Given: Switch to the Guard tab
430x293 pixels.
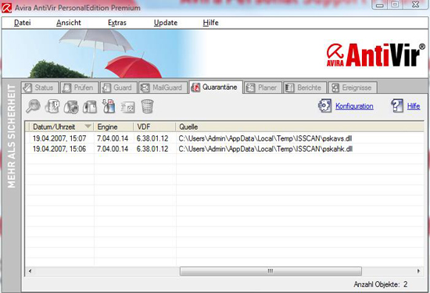Looking at the screenshot, I should [x=119, y=88].
